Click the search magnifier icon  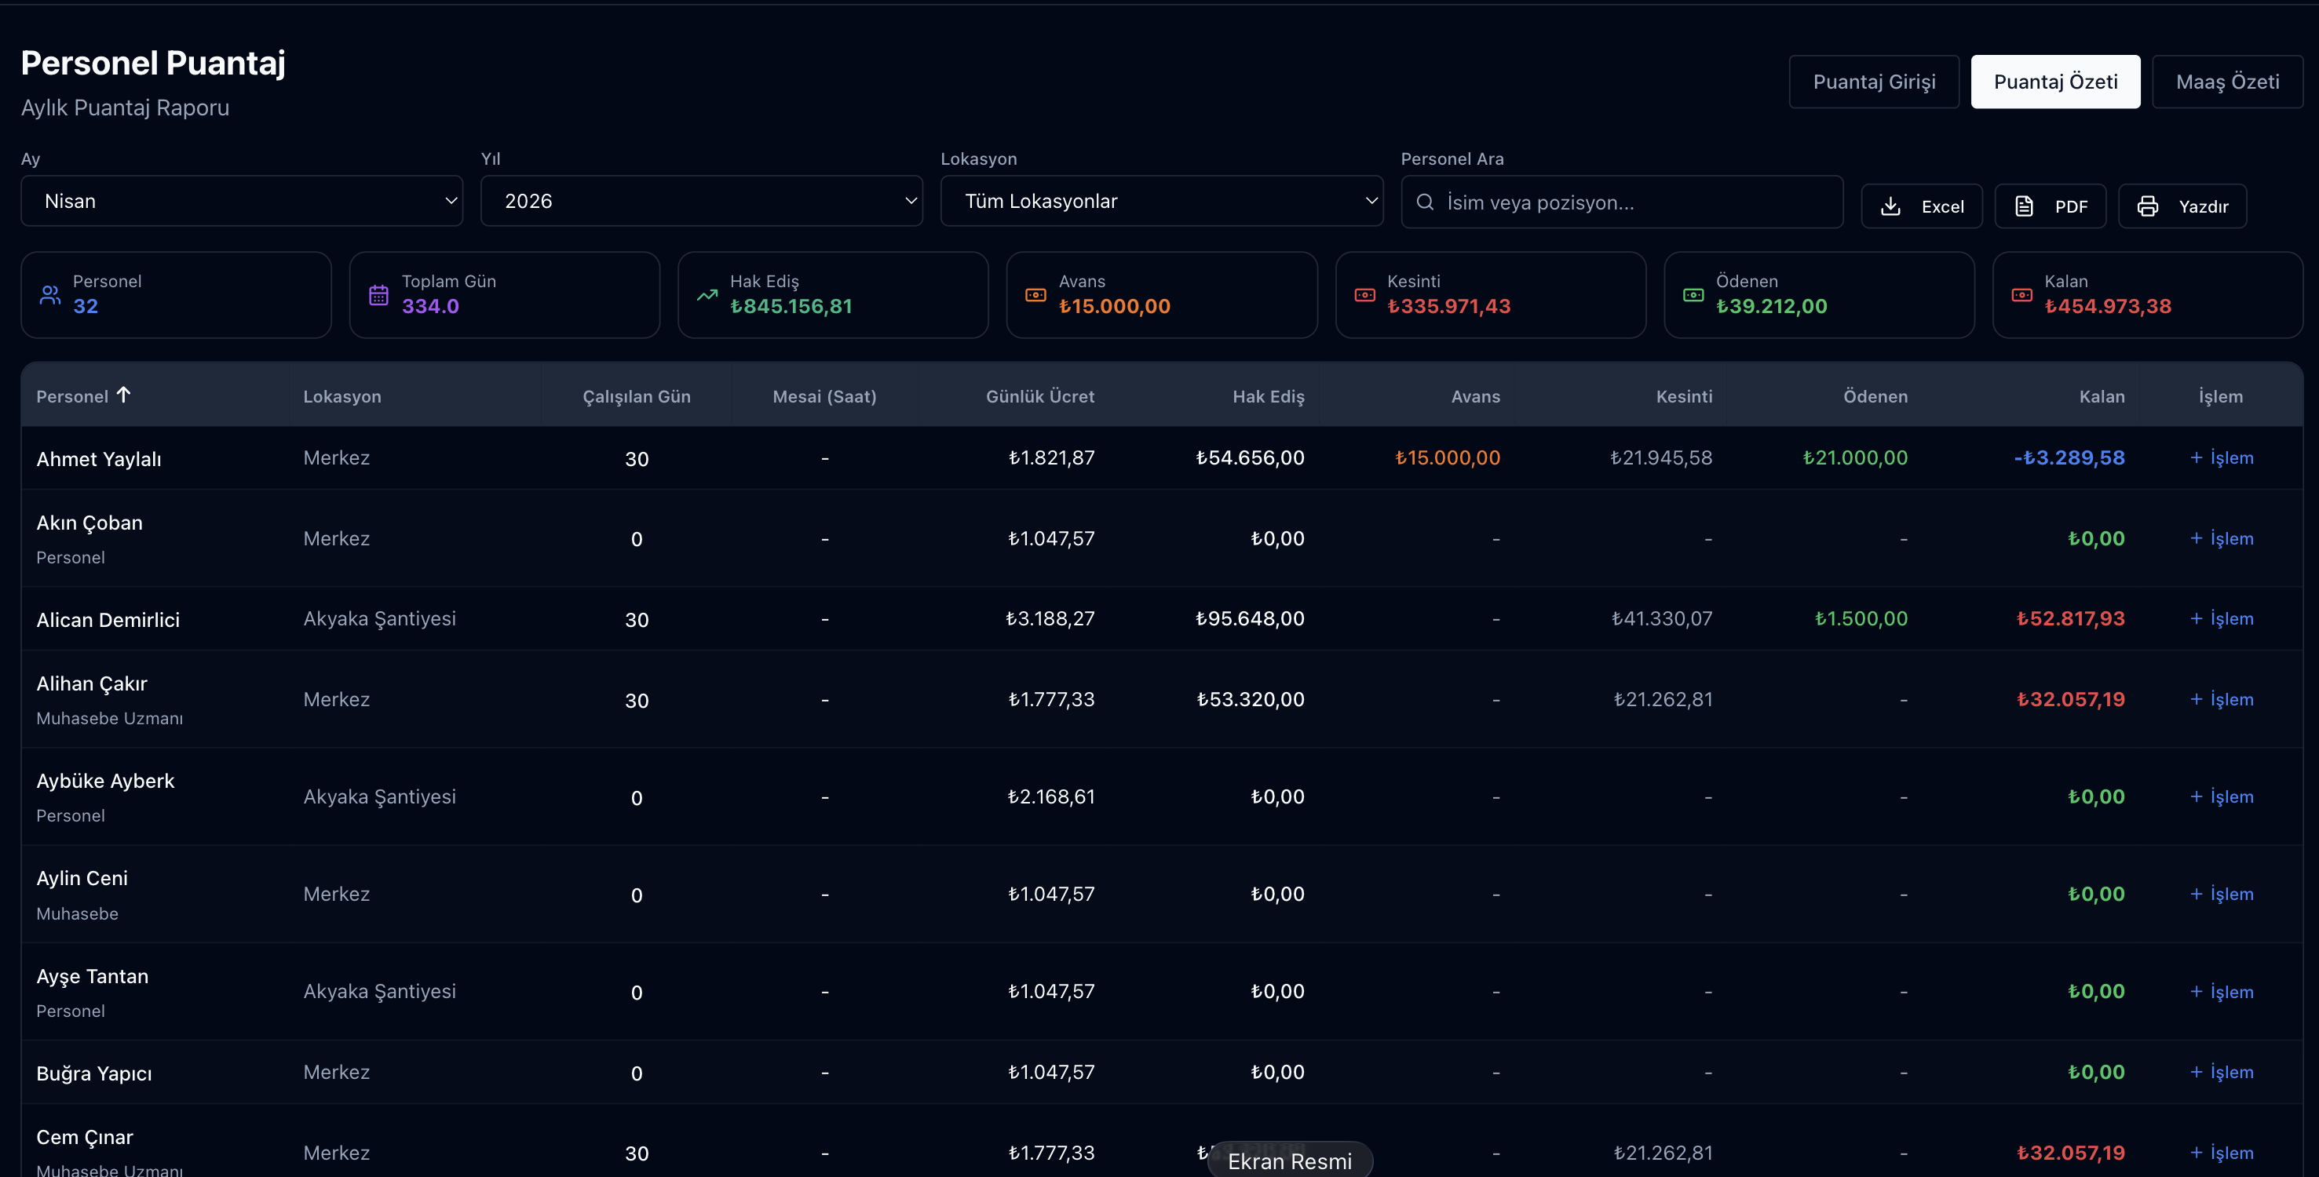coord(1425,202)
